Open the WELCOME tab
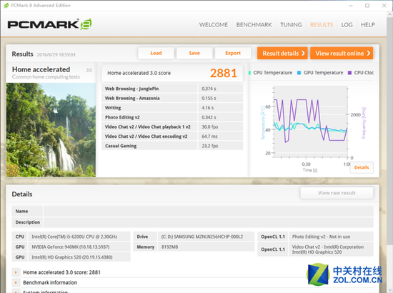The image size is (393, 293). click(x=214, y=25)
